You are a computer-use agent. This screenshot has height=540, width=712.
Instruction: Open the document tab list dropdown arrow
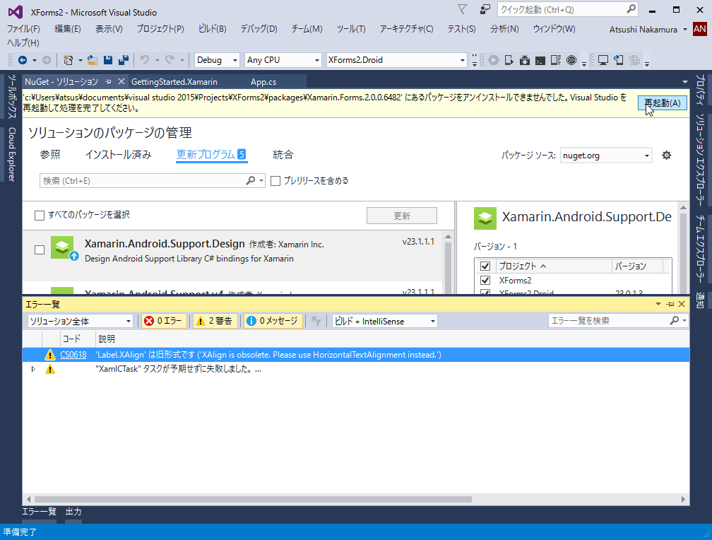click(x=684, y=82)
